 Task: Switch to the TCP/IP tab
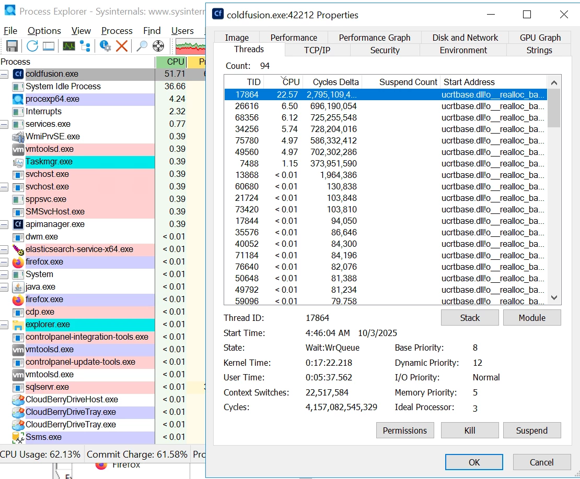pyautogui.click(x=317, y=50)
